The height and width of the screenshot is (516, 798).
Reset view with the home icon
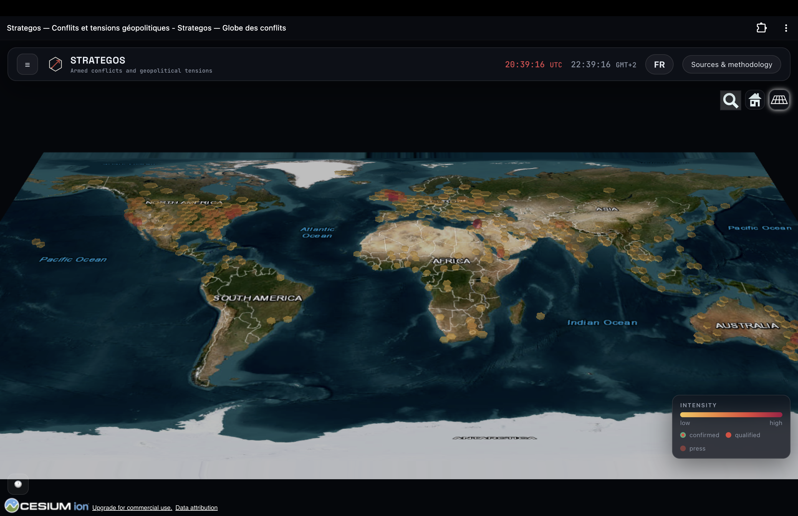pos(755,100)
